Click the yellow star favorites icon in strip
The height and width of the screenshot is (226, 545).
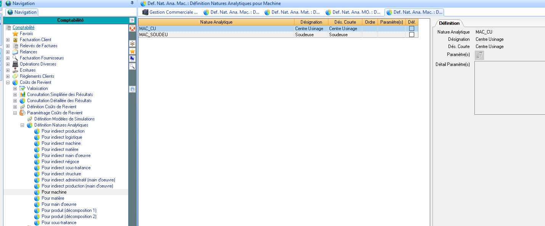[132, 51]
